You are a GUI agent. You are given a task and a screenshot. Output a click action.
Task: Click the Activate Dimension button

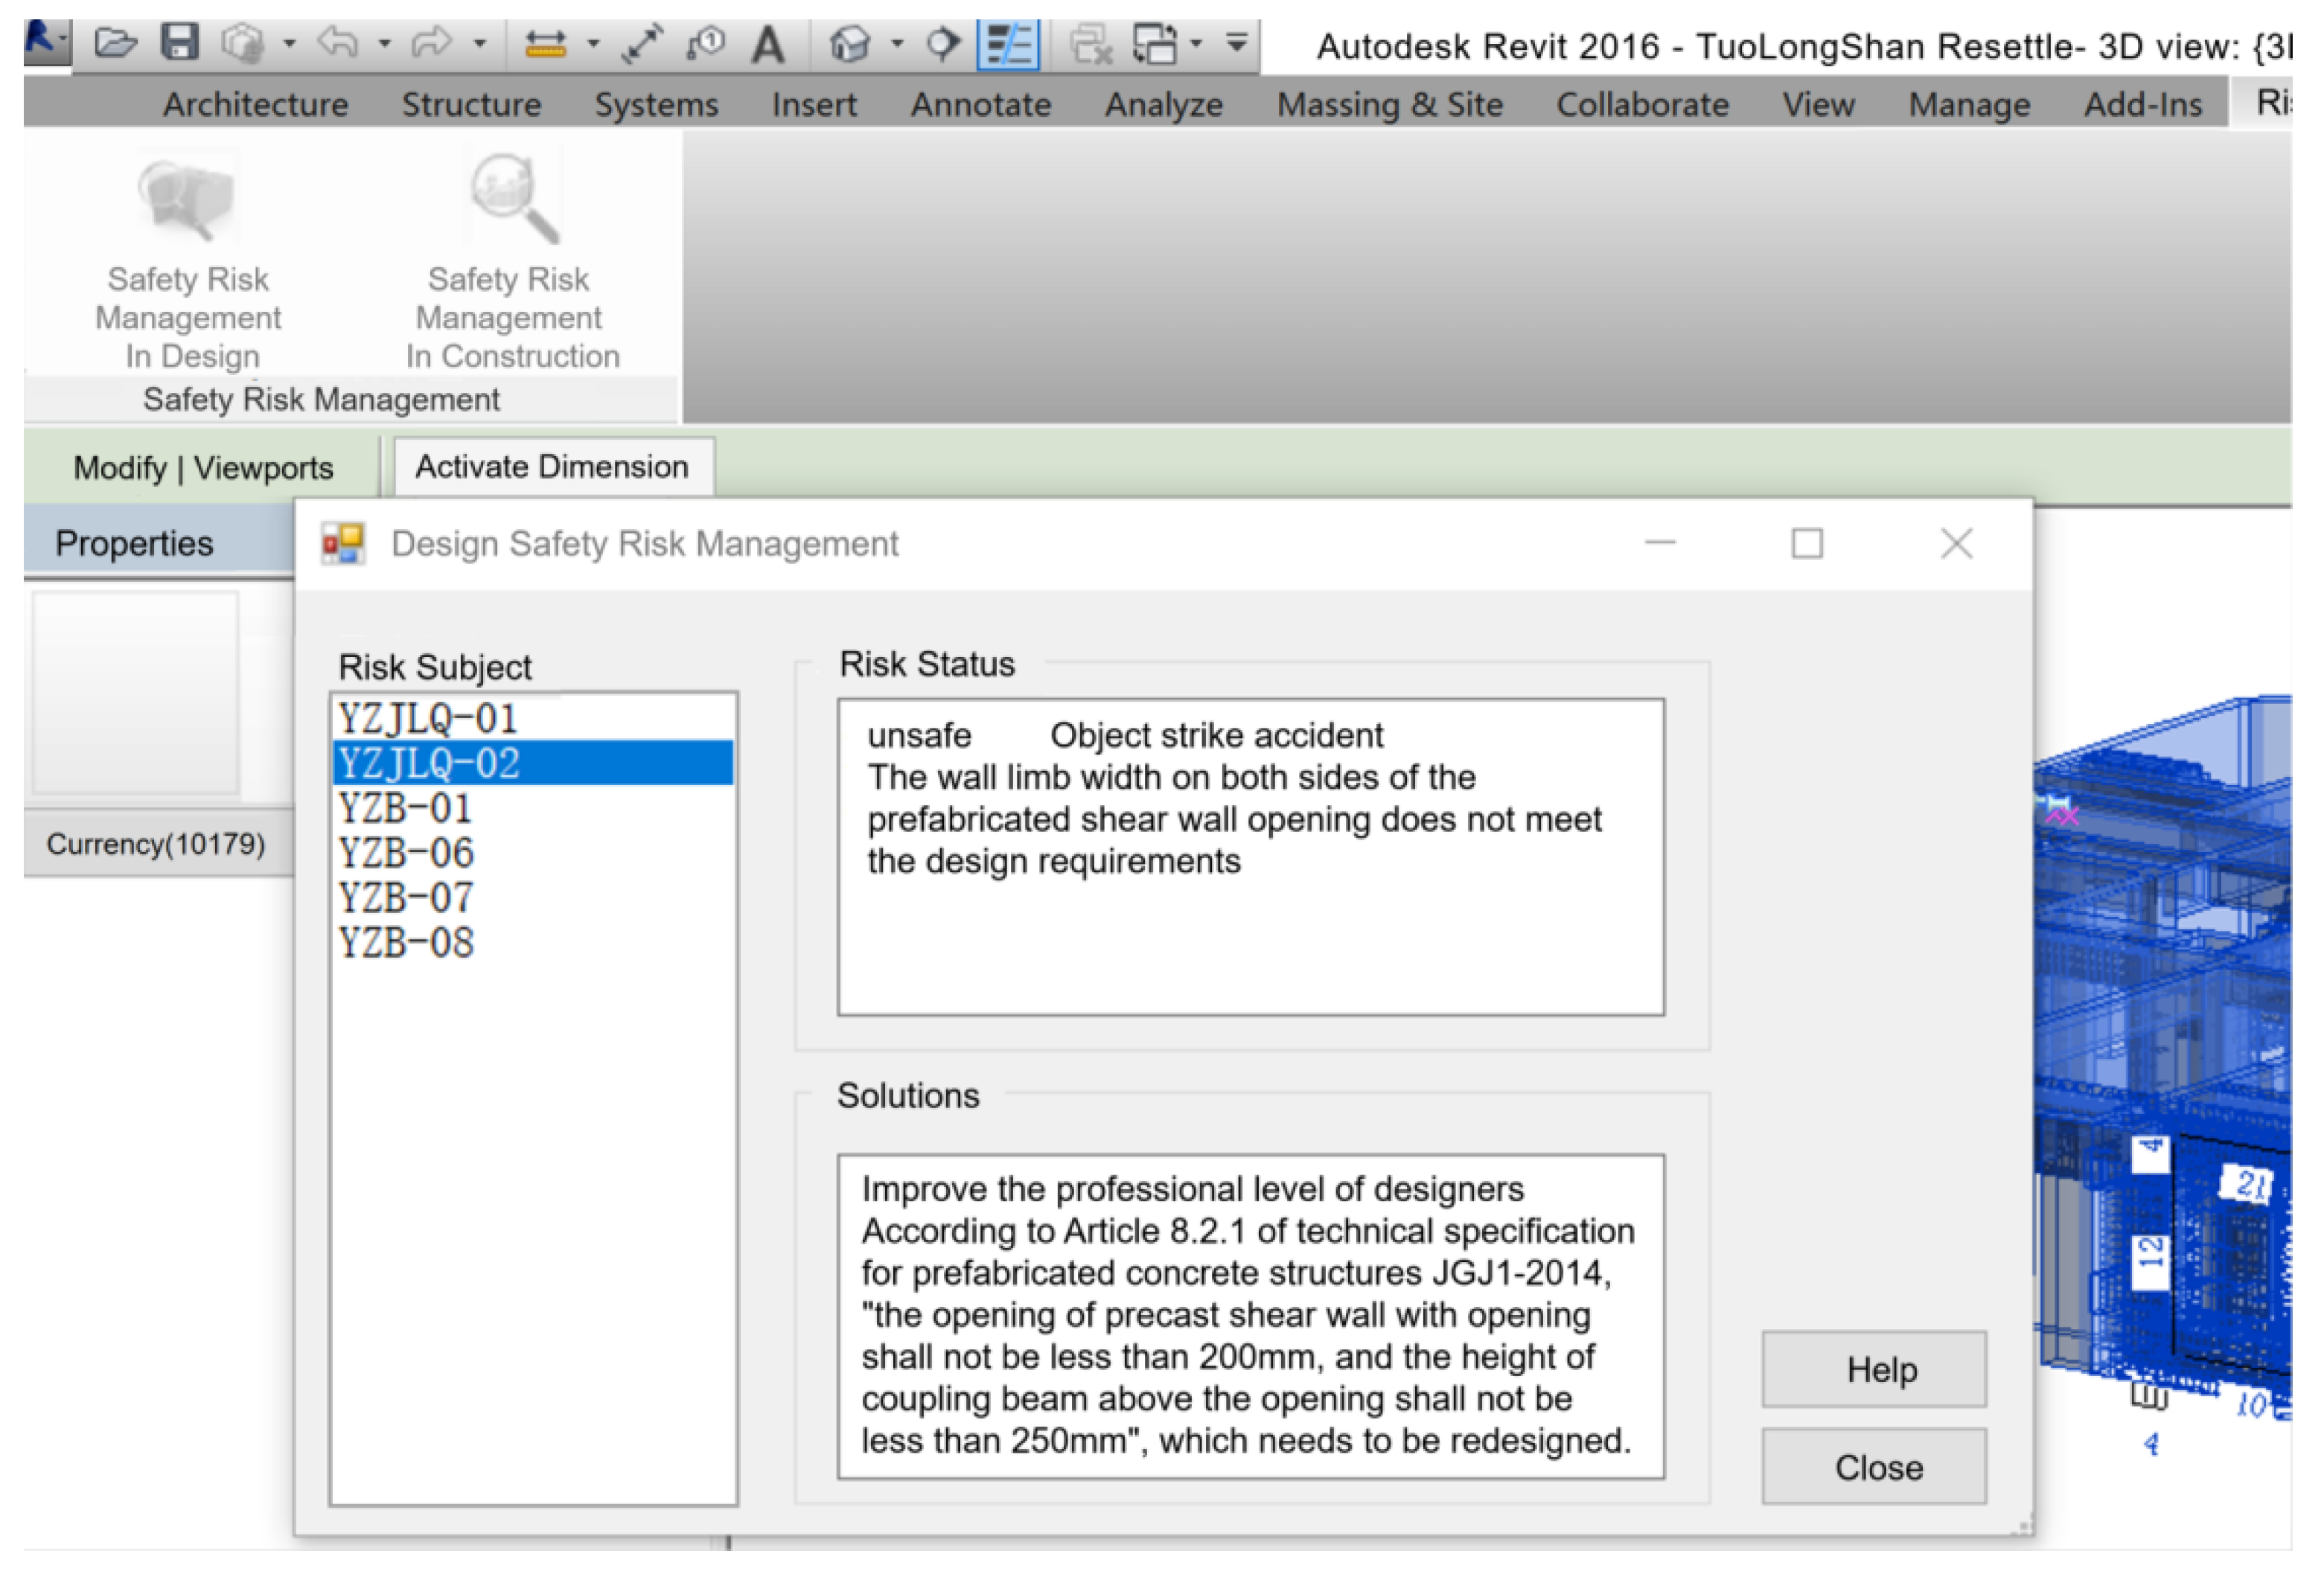point(552,467)
